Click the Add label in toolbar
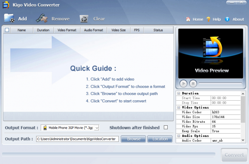 (x=22, y=19)
